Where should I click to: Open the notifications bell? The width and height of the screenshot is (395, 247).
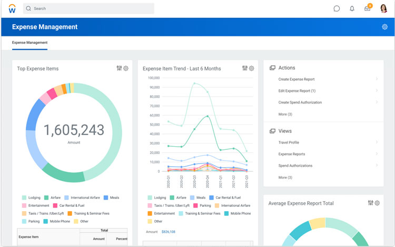(x=352, y=8)
